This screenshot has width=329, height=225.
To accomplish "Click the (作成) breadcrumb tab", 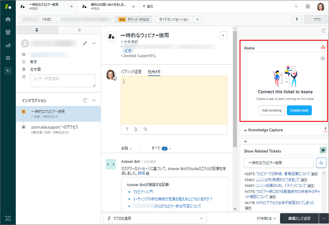I will [x=38, y=19].
